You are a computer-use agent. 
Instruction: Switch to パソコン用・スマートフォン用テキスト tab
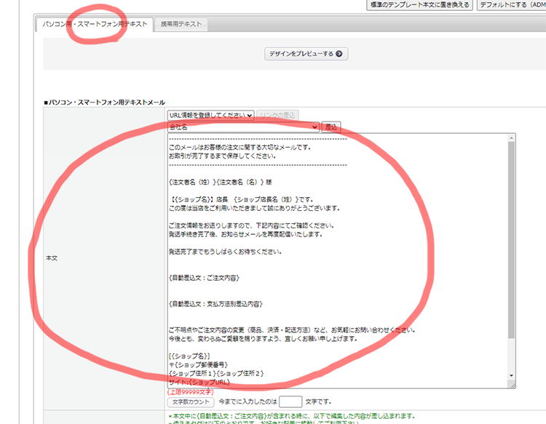coord(95,25)
